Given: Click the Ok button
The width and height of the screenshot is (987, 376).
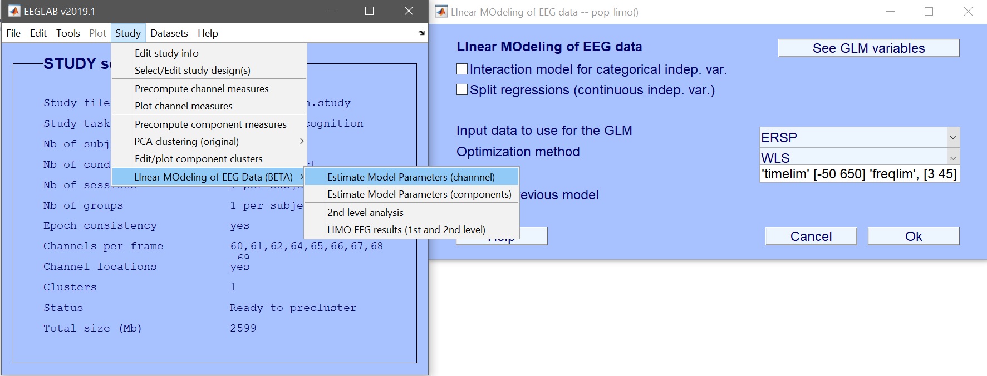Looking at the screenshot, I should (x=914, y=236).
